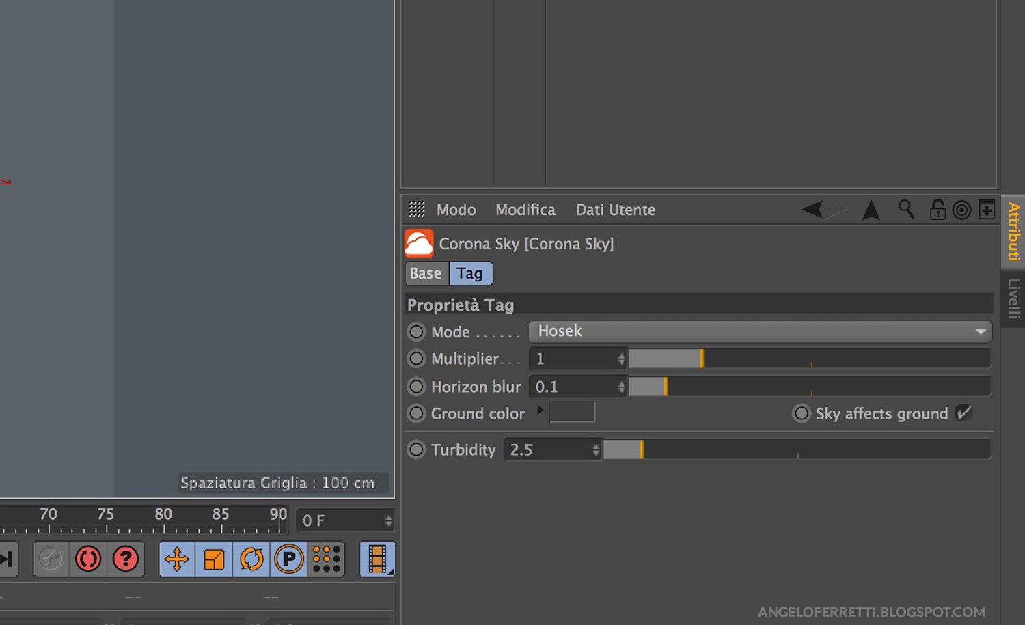Open the Ground color swatch
The width and height of the screenshot is (1025, 625).
[572, 412]
